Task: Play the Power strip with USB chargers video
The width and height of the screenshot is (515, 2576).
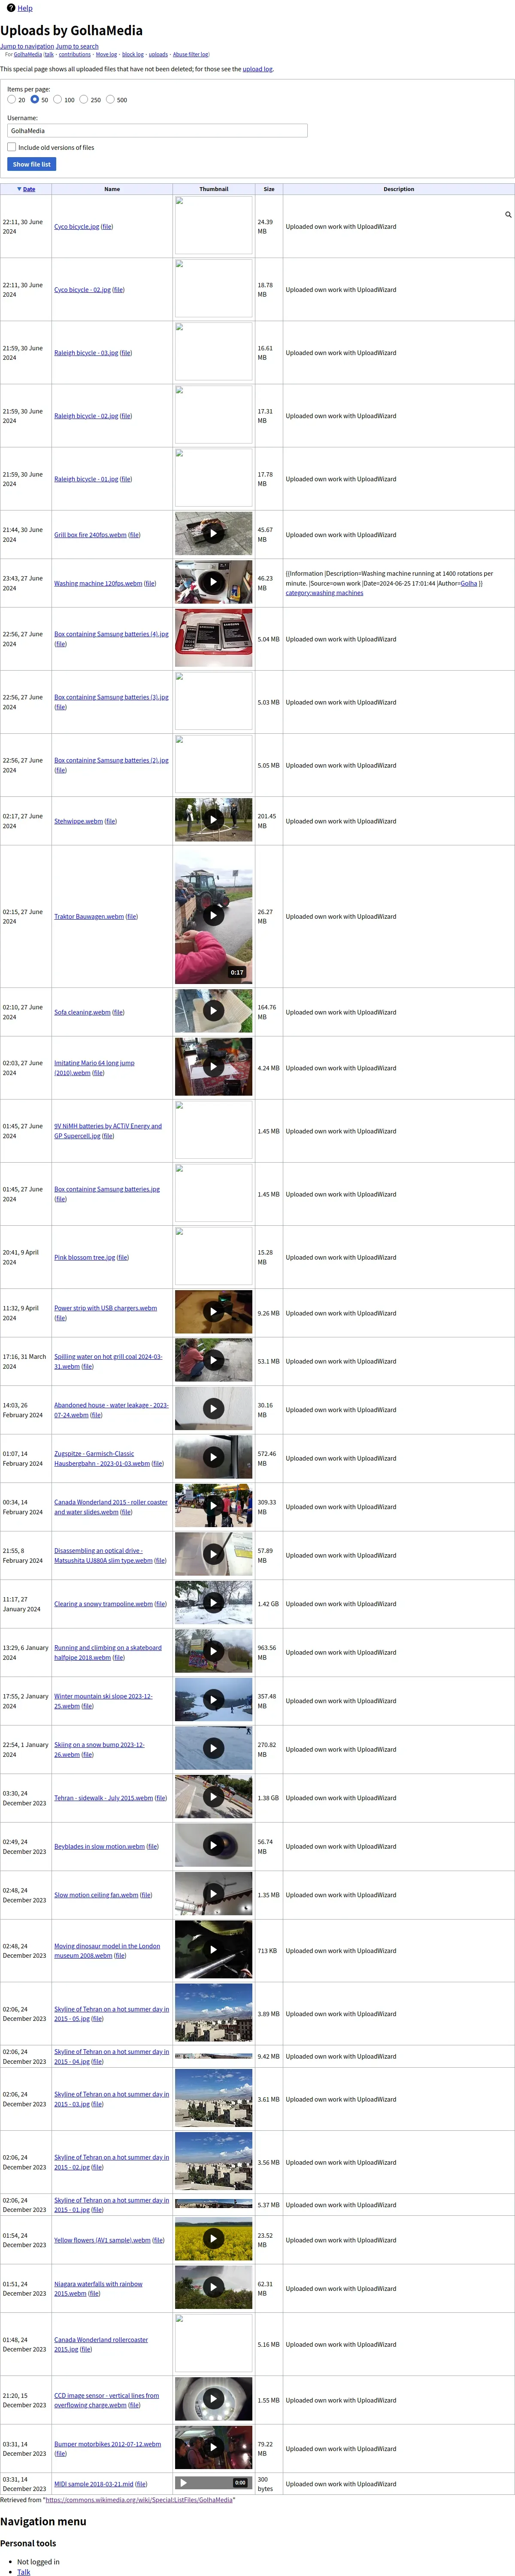Action: [213, 1312]
